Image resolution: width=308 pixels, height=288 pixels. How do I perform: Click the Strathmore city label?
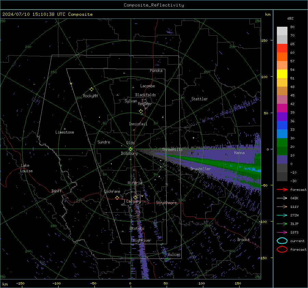point(166,203)
